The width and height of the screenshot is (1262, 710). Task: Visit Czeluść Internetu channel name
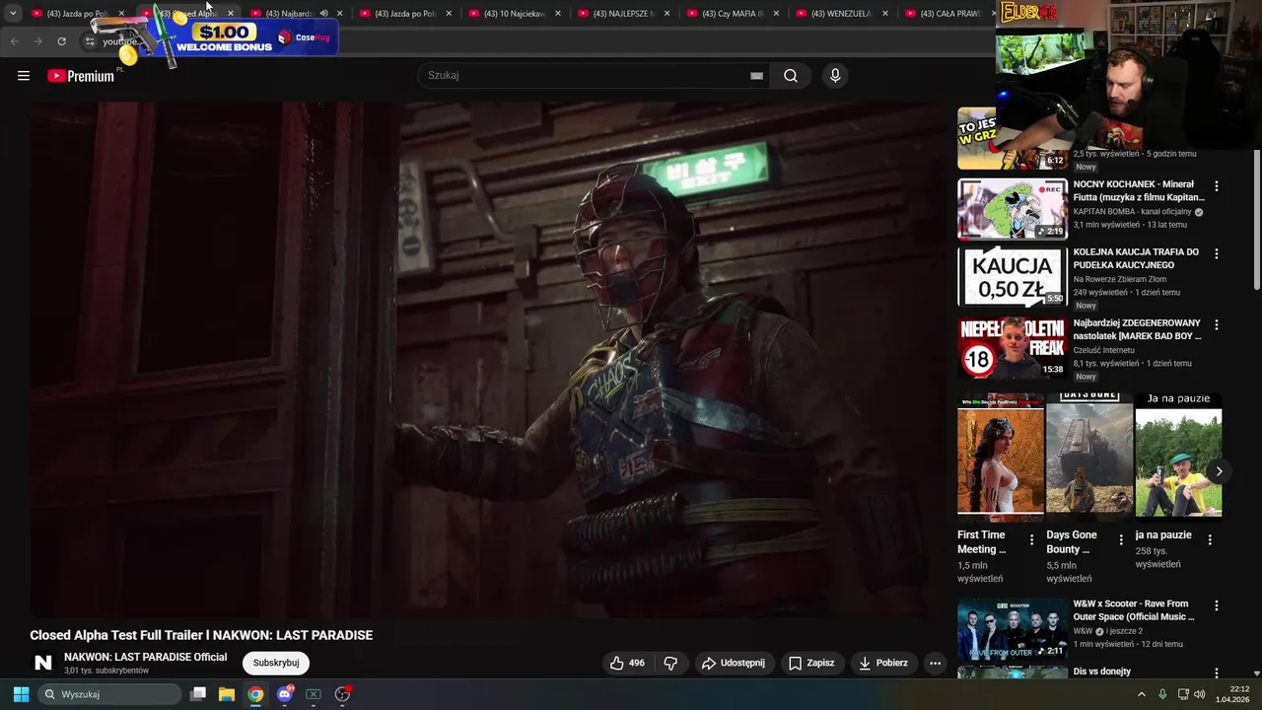click(x=1104, y=350)
